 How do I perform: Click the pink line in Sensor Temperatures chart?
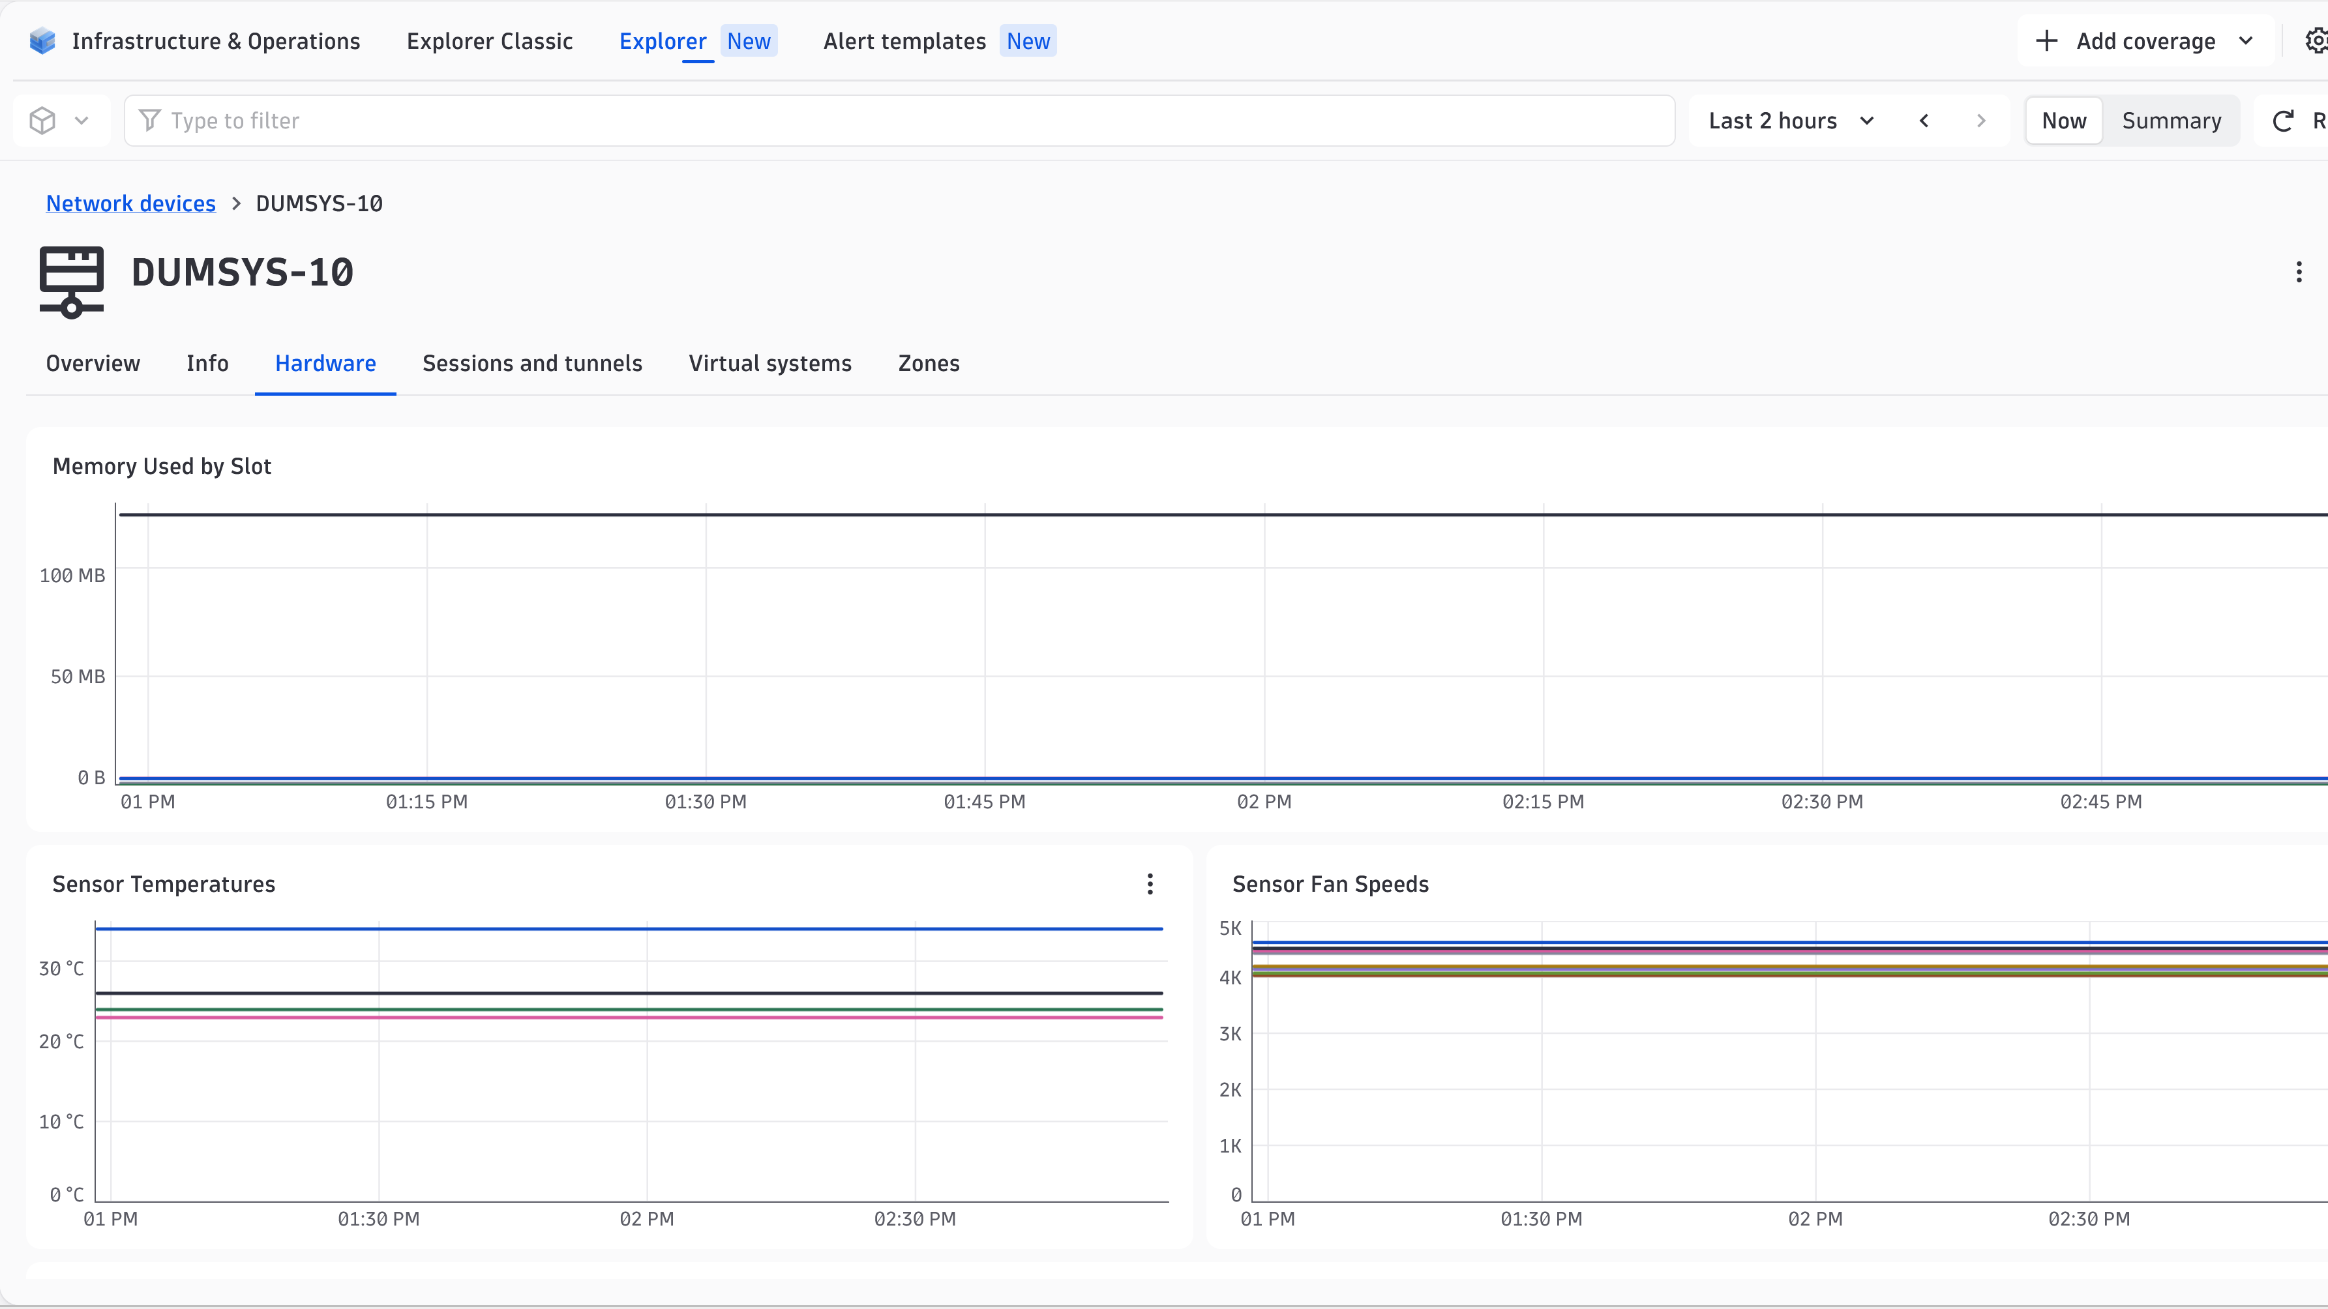tap(629, 1017)
